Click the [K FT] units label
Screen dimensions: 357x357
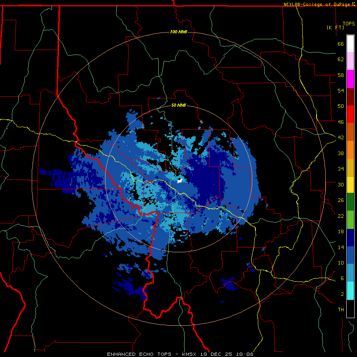click(x=335, y=27)
